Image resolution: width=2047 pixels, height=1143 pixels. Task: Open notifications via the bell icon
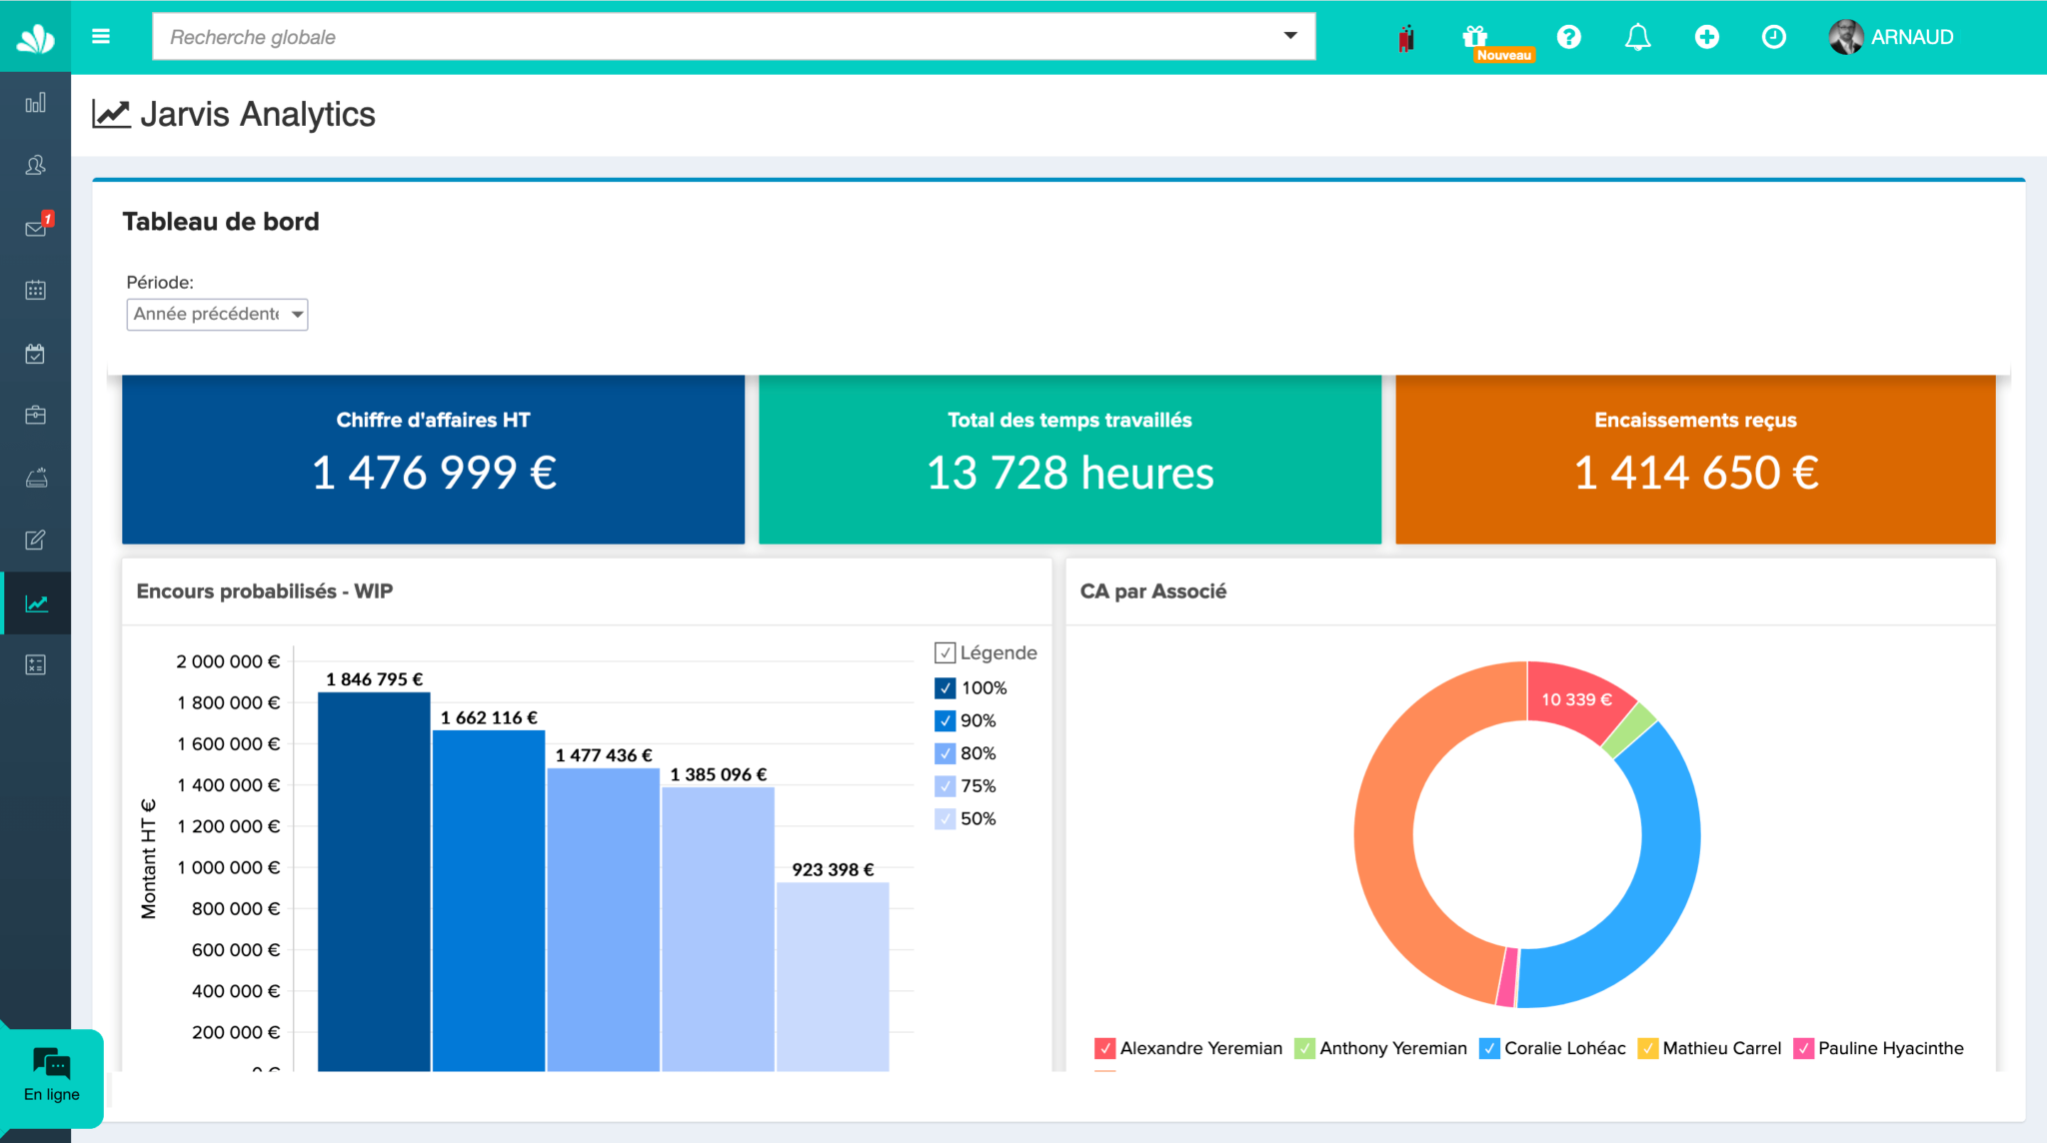point(1637,36)
